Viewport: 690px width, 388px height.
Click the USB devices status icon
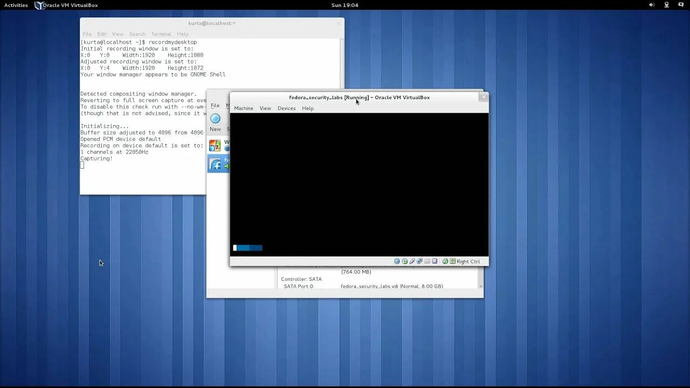[x=412, y=261]
